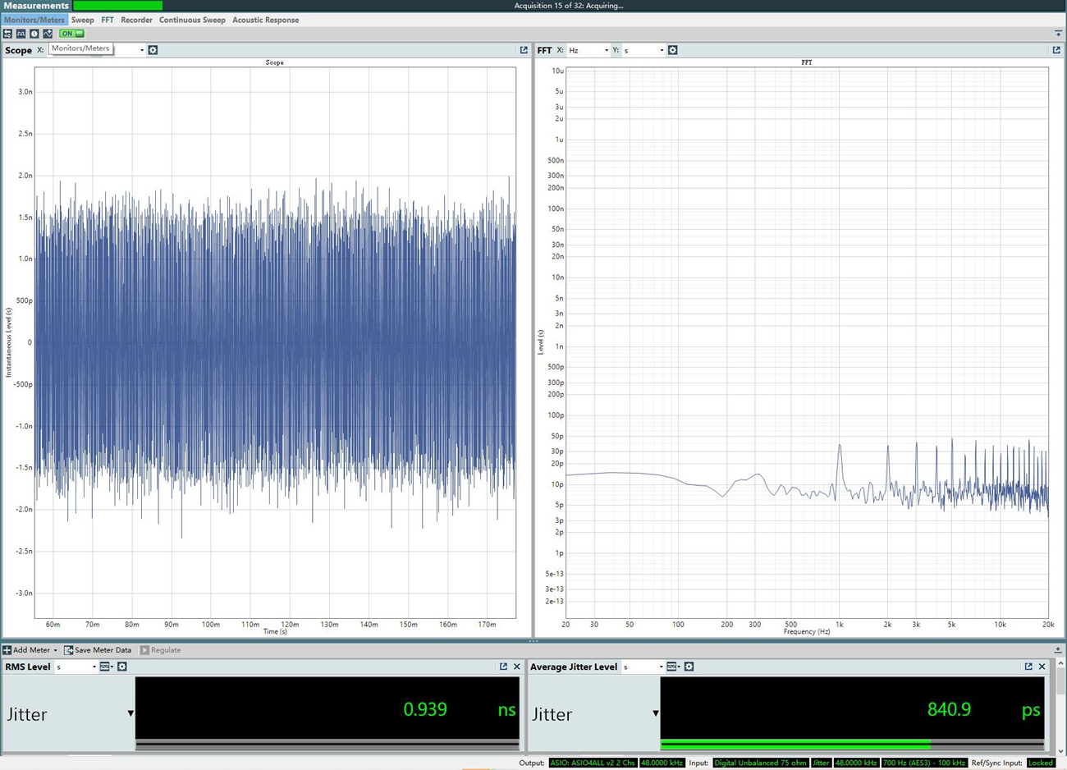
Task: Pop out the FFT graph window
Action: coord(1056,50)
